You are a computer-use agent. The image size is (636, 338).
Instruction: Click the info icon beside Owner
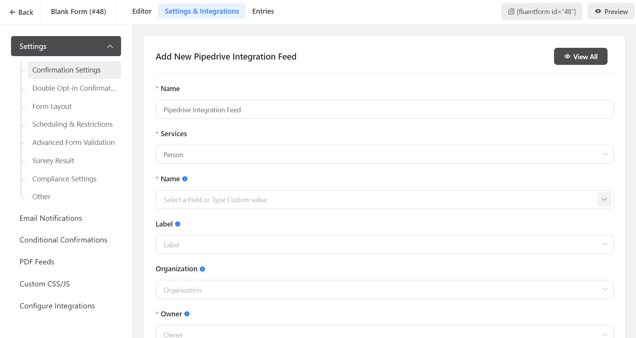point(187,314)
